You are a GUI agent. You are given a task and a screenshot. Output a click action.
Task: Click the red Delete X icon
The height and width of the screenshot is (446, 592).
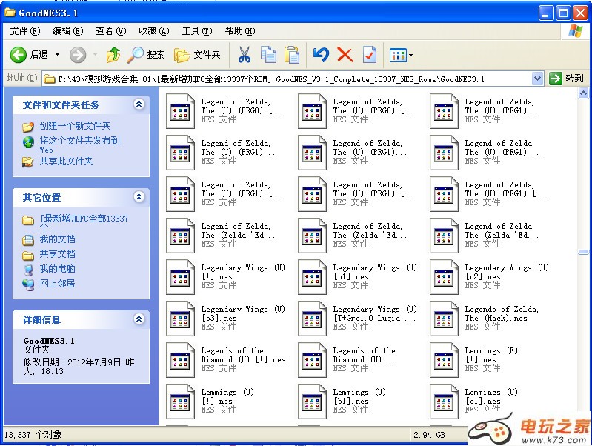coord(345,55)
